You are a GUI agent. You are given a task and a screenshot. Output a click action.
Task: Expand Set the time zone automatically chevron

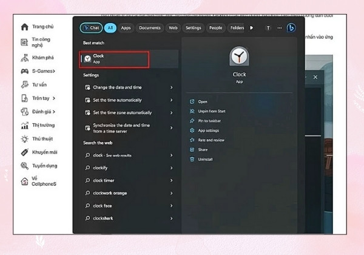[x=171, y=113]
